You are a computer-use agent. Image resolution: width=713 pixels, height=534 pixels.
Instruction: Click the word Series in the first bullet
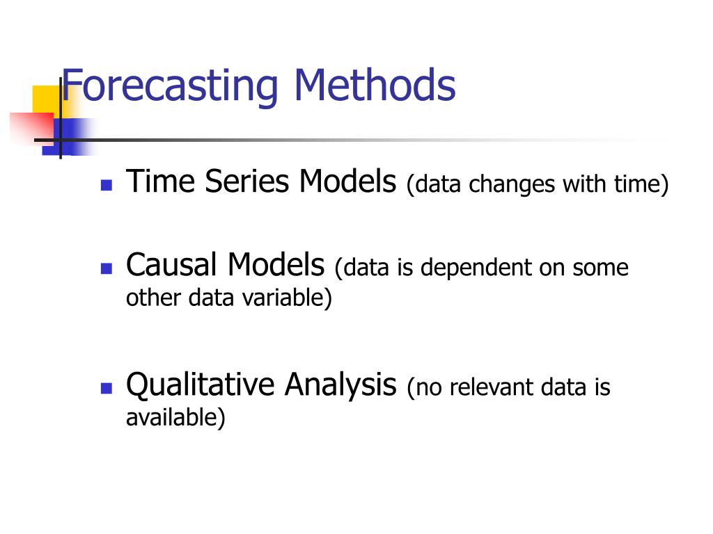246,181
